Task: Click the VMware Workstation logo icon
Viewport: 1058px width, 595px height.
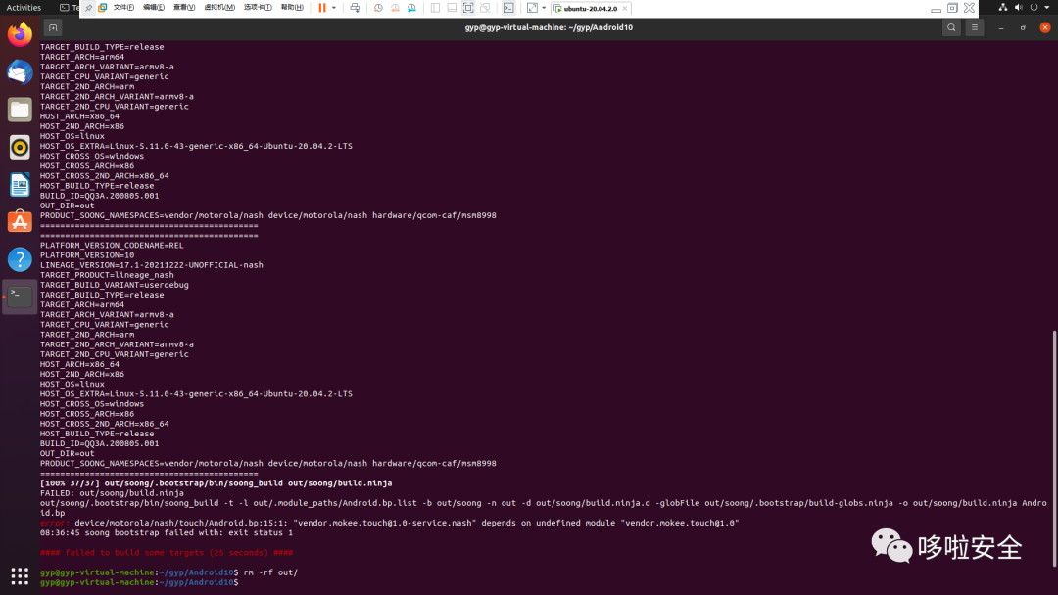Action: tap(103, 8)
